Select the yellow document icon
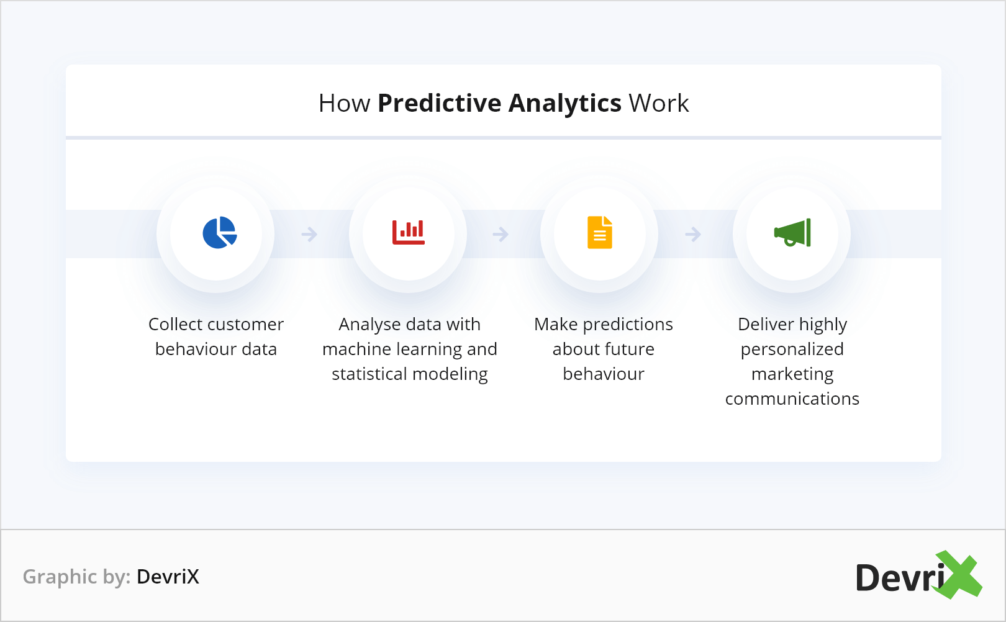The image size is (1006, 622). tap(600, 233)
